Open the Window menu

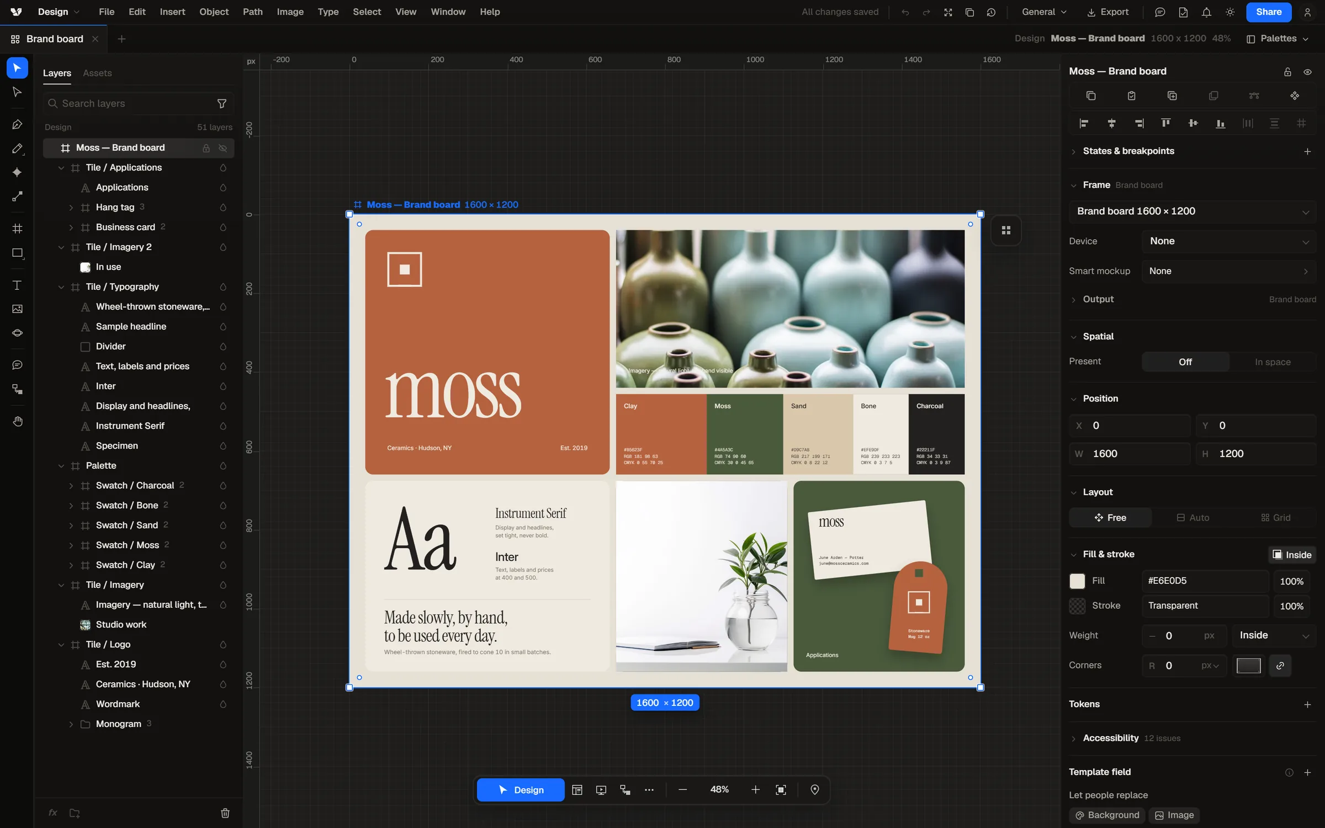(448, 12)
